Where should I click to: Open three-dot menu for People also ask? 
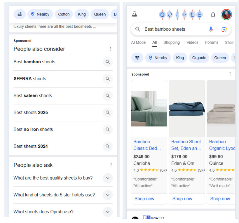(x=111, y=165)
